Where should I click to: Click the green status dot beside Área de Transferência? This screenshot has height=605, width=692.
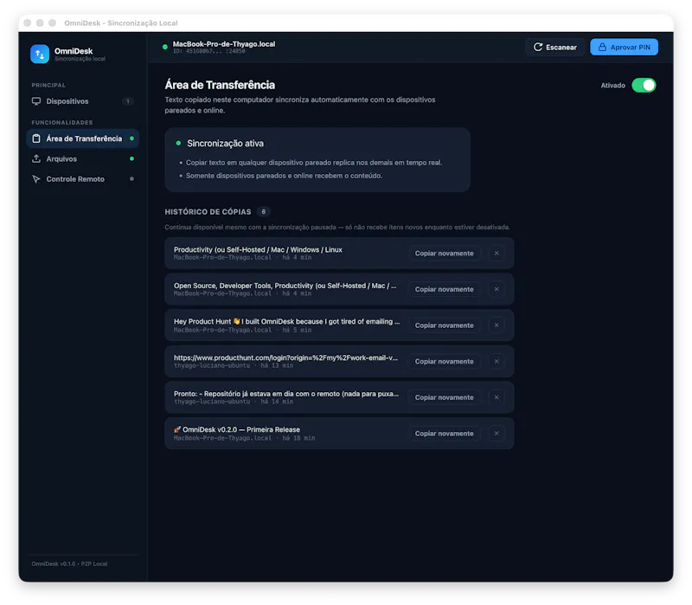click(x=131, y=138)
